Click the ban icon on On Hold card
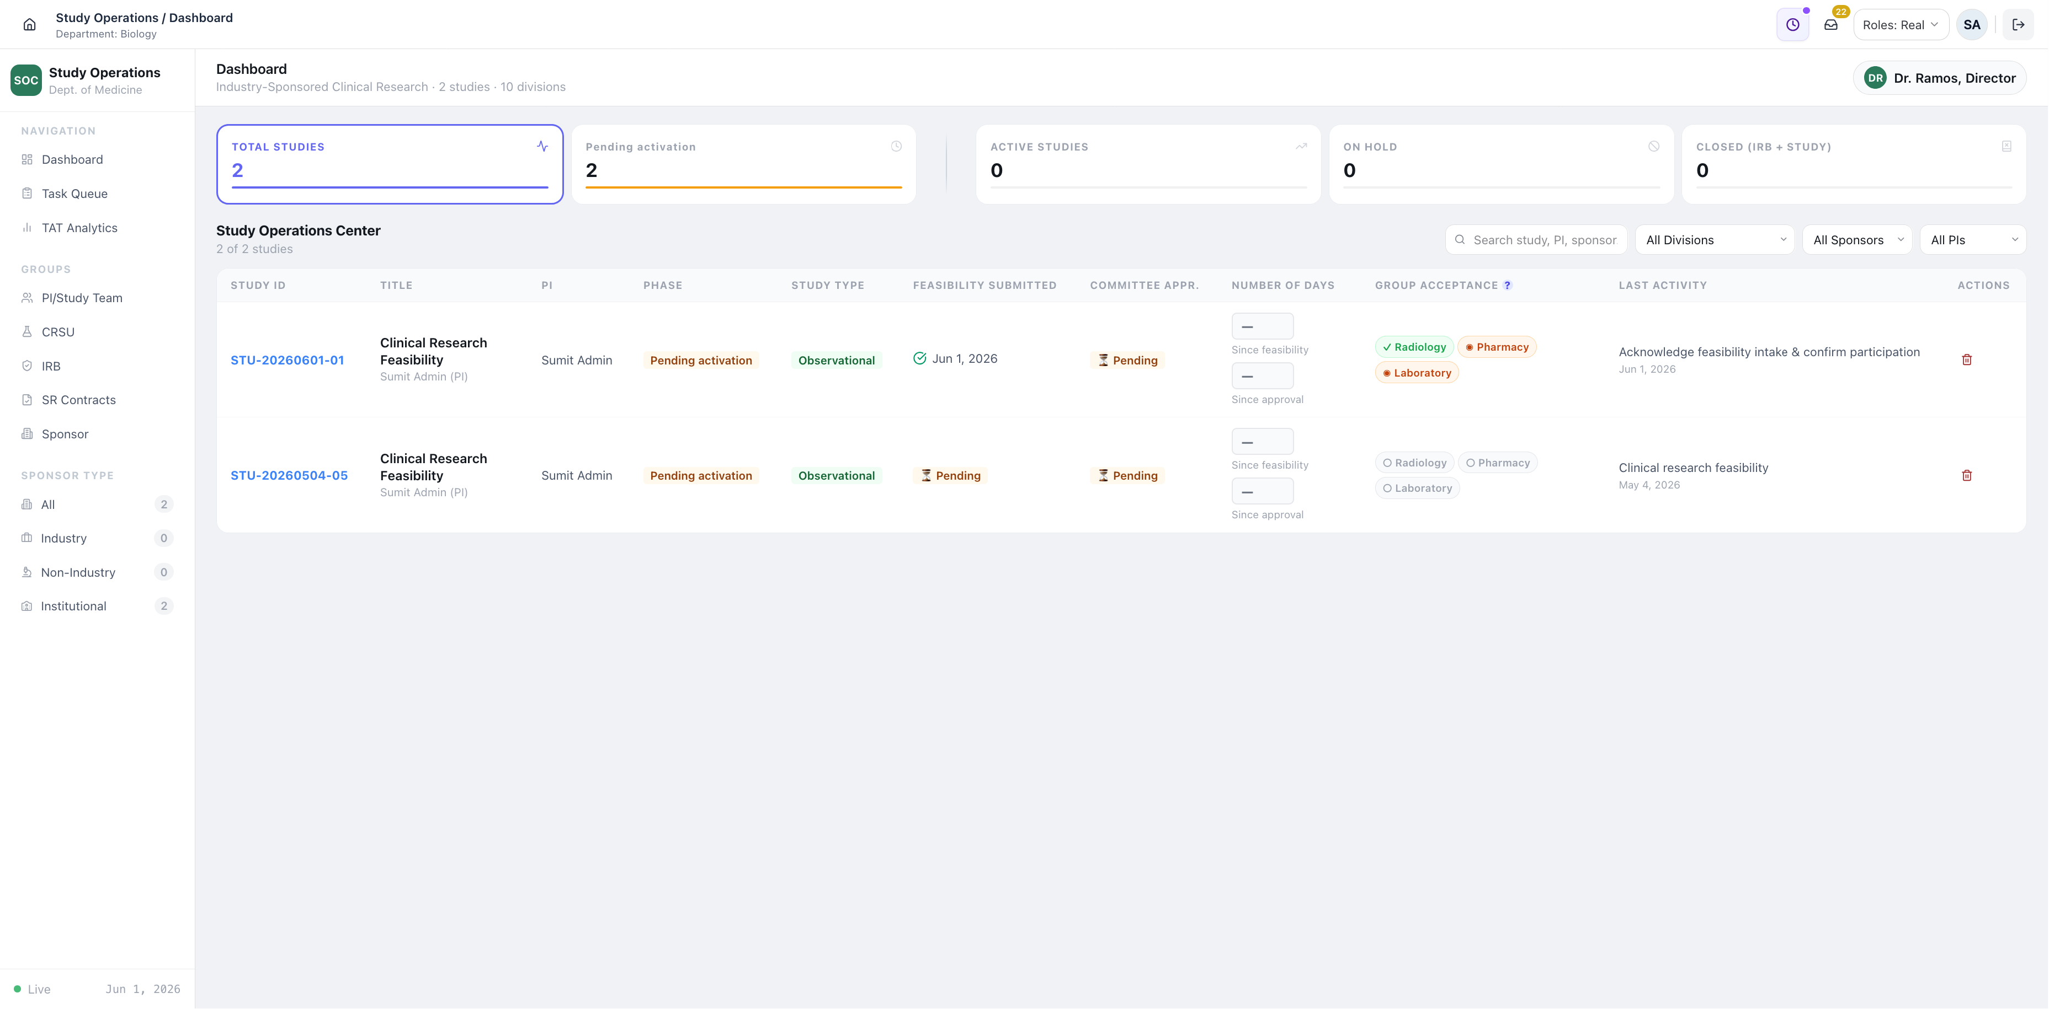 [x=1654, y=146]
